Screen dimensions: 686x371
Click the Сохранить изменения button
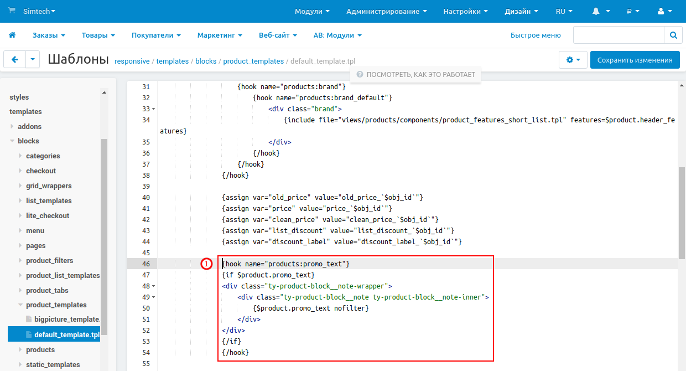point(635,60)
